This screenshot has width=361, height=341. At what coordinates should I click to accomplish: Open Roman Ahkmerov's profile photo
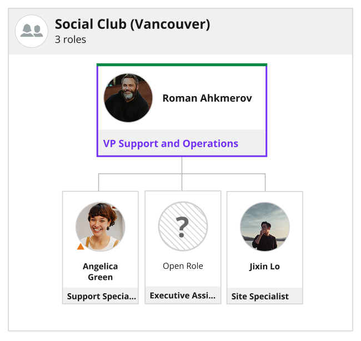coord(128,98)
